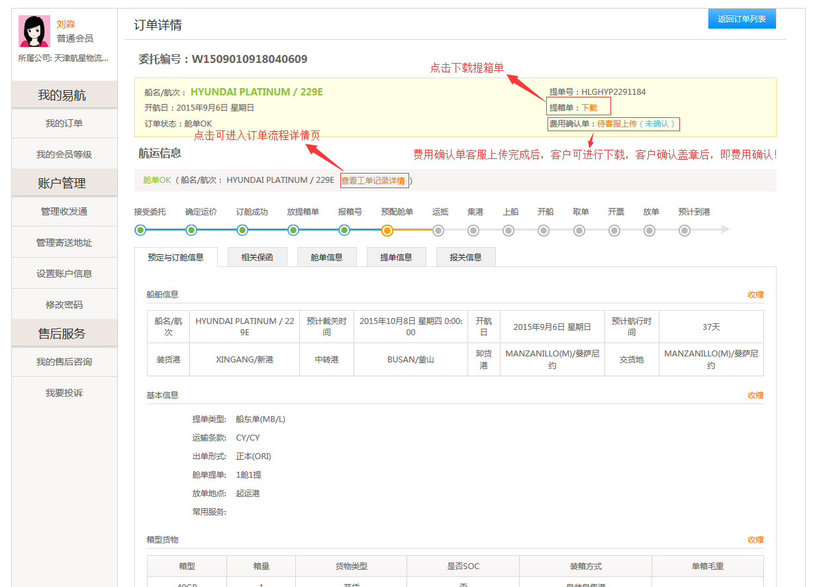Viewport: 815px width, 587px height.
Task: Collapse the 船舶信息 section
Action: [755, 295]
